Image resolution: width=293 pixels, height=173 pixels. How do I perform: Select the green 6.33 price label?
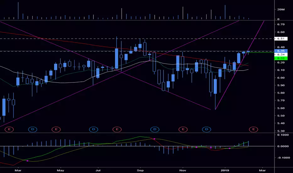pyautogui.click(x=281, y=58)
